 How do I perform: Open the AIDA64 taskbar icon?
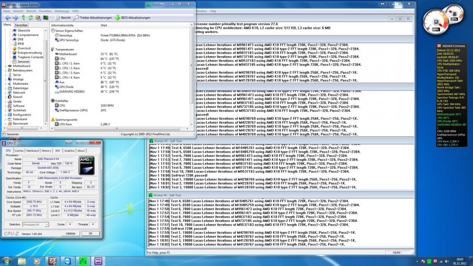click(x=52, y=261)
